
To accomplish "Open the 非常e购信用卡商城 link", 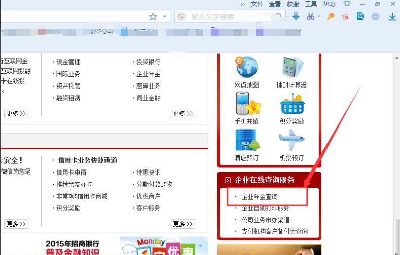I will point(82,196).
